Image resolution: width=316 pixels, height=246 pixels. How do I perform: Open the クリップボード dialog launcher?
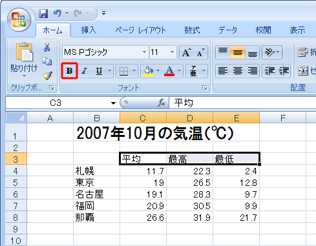(x=52, y=88)
